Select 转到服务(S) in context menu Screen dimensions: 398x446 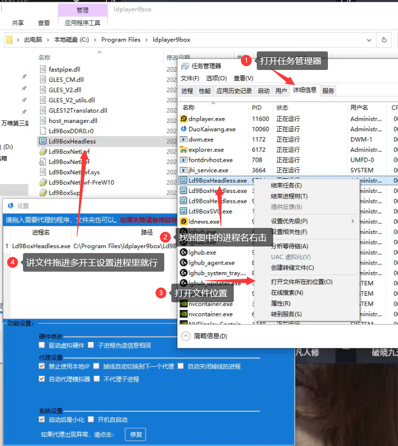286,314
